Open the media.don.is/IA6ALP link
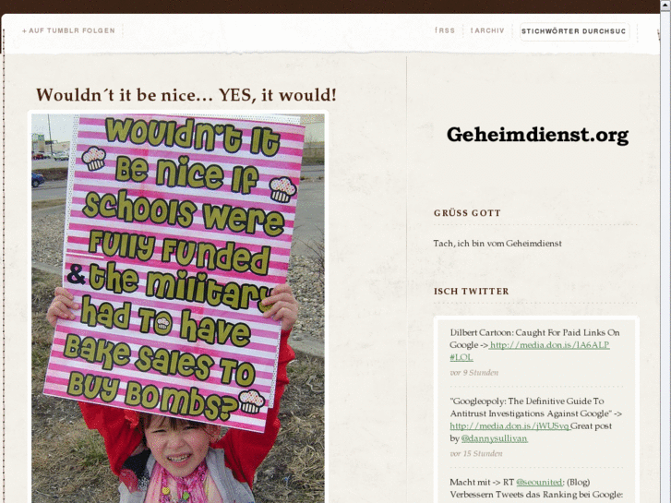Viewport: 671px width, 503px height. click(549, 345)
